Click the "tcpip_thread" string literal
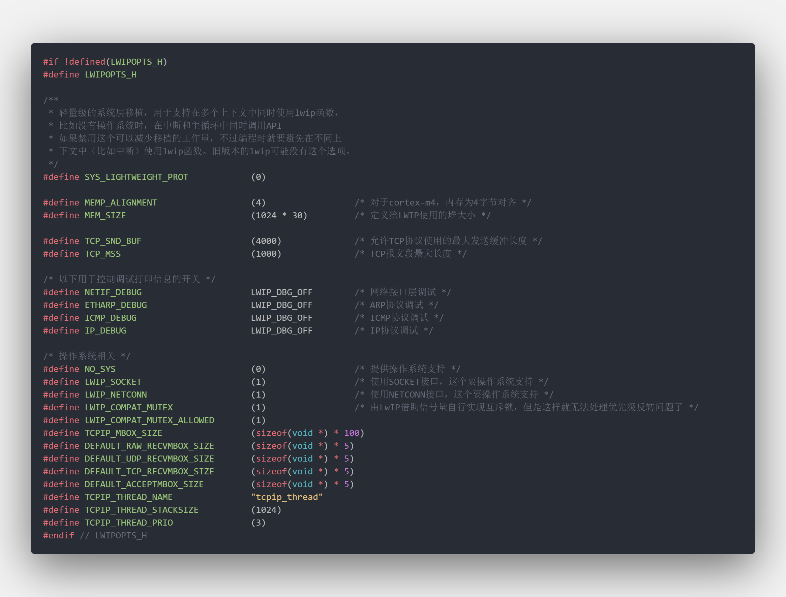786x597 pixels. 286,497
